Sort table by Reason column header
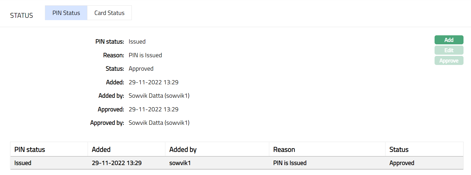Screen dimensions: 471x175 pyautogui.click(x=284, y=149)
